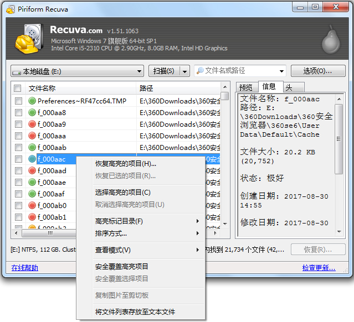Check the box for f_000ab0
The width and height of the screenshot is (354, 322).
(x=18, y=205)
